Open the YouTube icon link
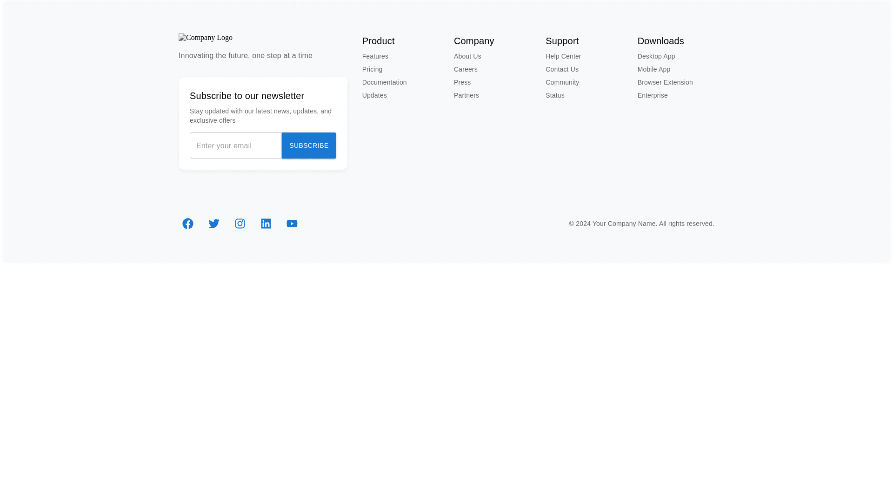Screen dimensions: 893x502 pyautogui.click(x=292, y=224)
